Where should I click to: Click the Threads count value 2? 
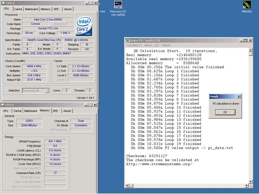pos(90,91)
